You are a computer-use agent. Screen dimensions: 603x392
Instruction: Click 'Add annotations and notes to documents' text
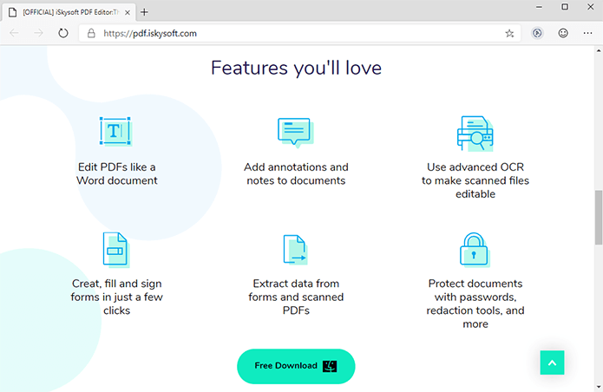[296, 173]
